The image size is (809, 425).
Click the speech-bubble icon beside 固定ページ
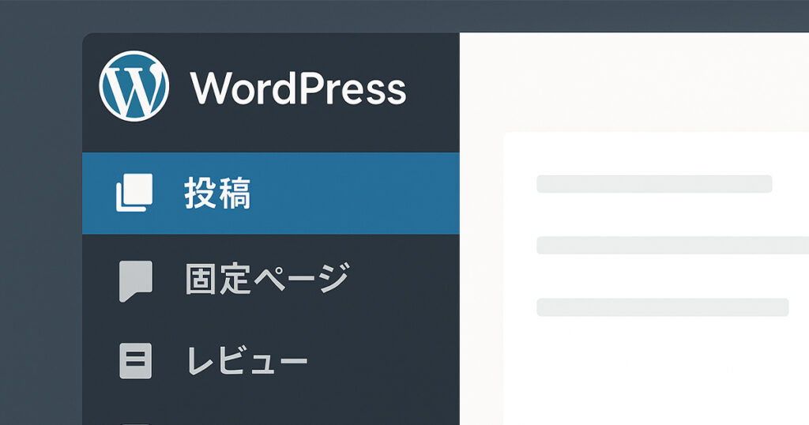[x=134, y=280]
